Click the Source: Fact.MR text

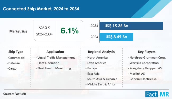15,94
